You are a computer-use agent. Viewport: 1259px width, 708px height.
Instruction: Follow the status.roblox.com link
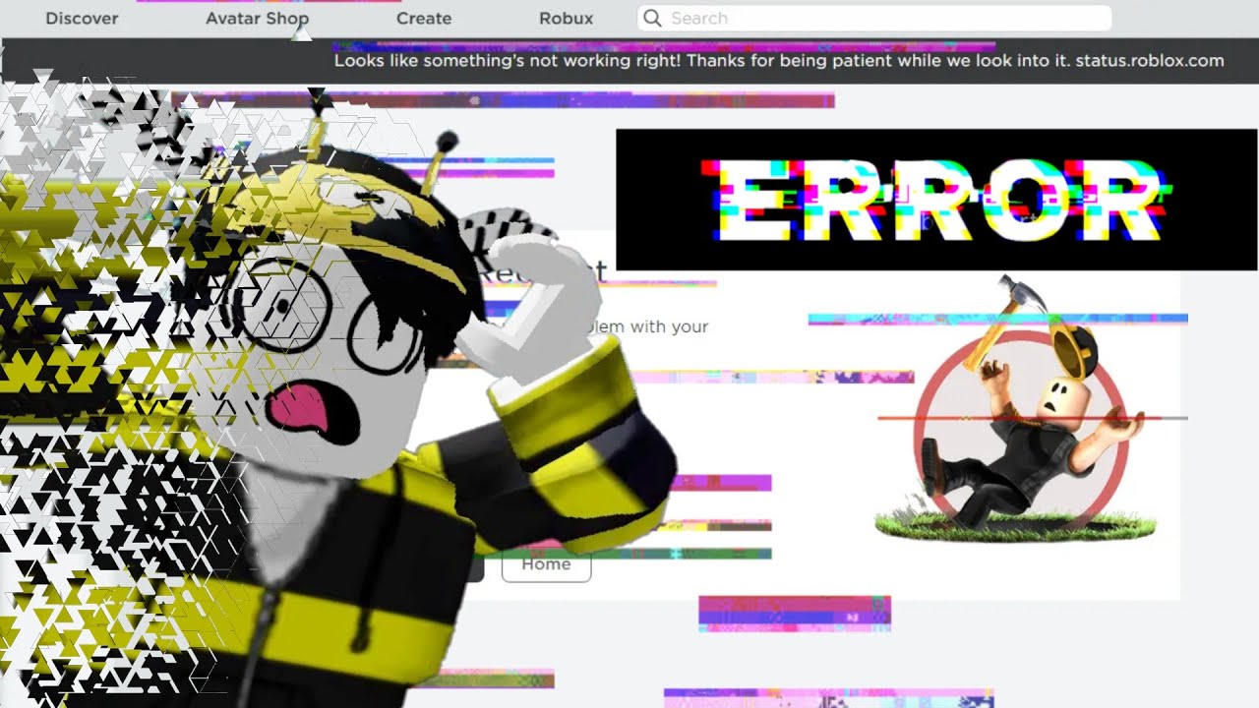pyautogui.click(x=1150, y=60)
